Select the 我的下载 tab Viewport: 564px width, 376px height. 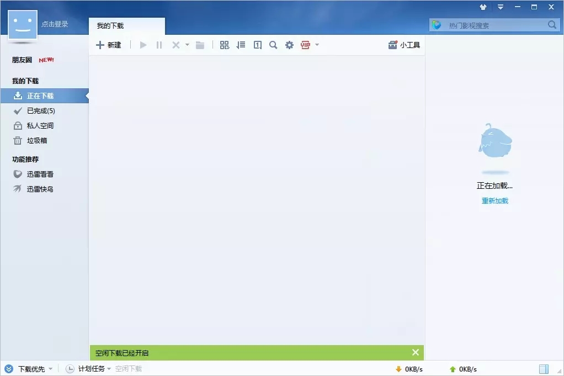point(111,25)
